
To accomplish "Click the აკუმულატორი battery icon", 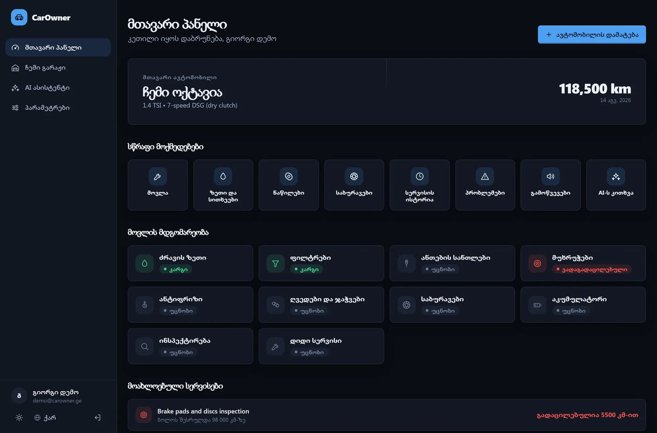I will pos(537,305).
